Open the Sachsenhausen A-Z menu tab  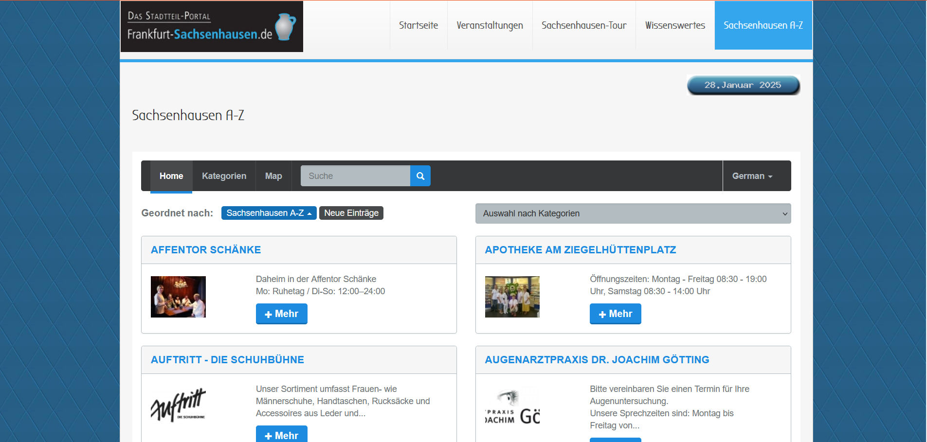click(x=763, y=25)
